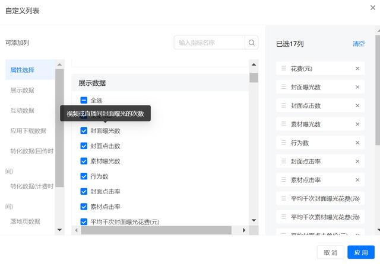380x264 pixels.
Task: Click drag handle for 素材点击率 item
Action: pos(284,180)
